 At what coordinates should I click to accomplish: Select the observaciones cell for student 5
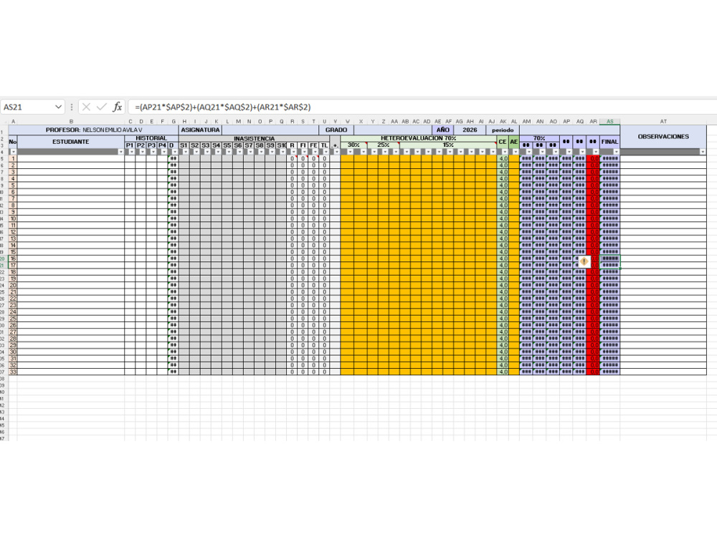tap(663, 185)
